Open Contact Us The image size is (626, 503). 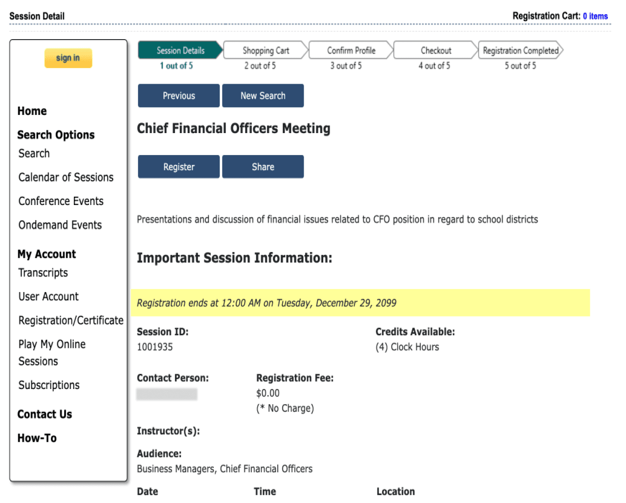point(45,414)
